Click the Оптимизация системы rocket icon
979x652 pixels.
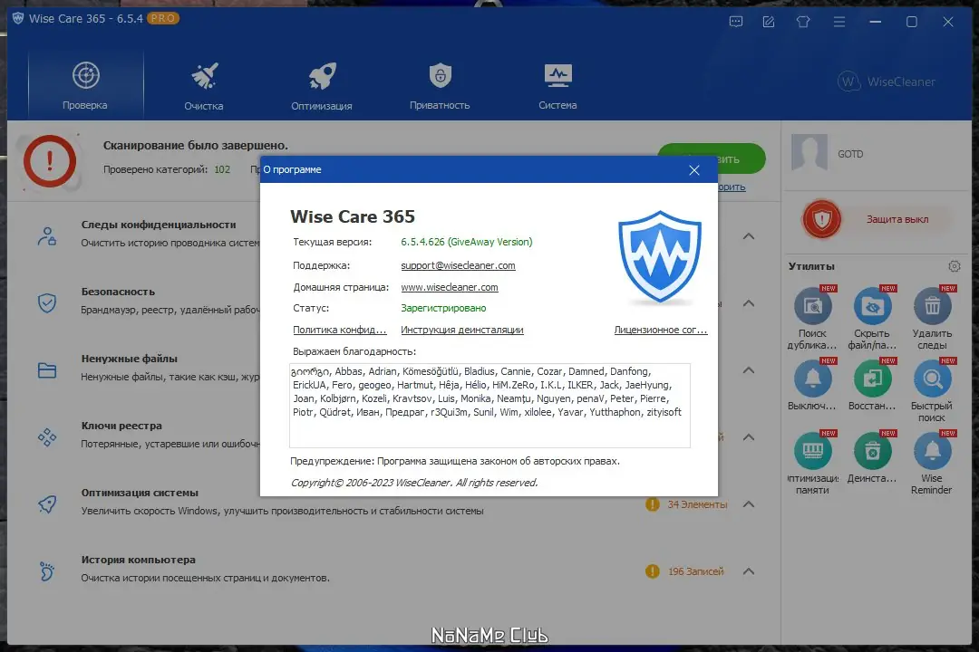pyautogui.click(x=47, y=504)
